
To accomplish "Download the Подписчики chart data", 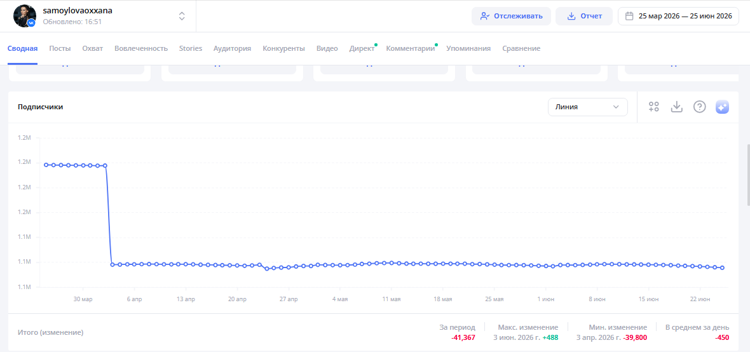I will [676, 107].
